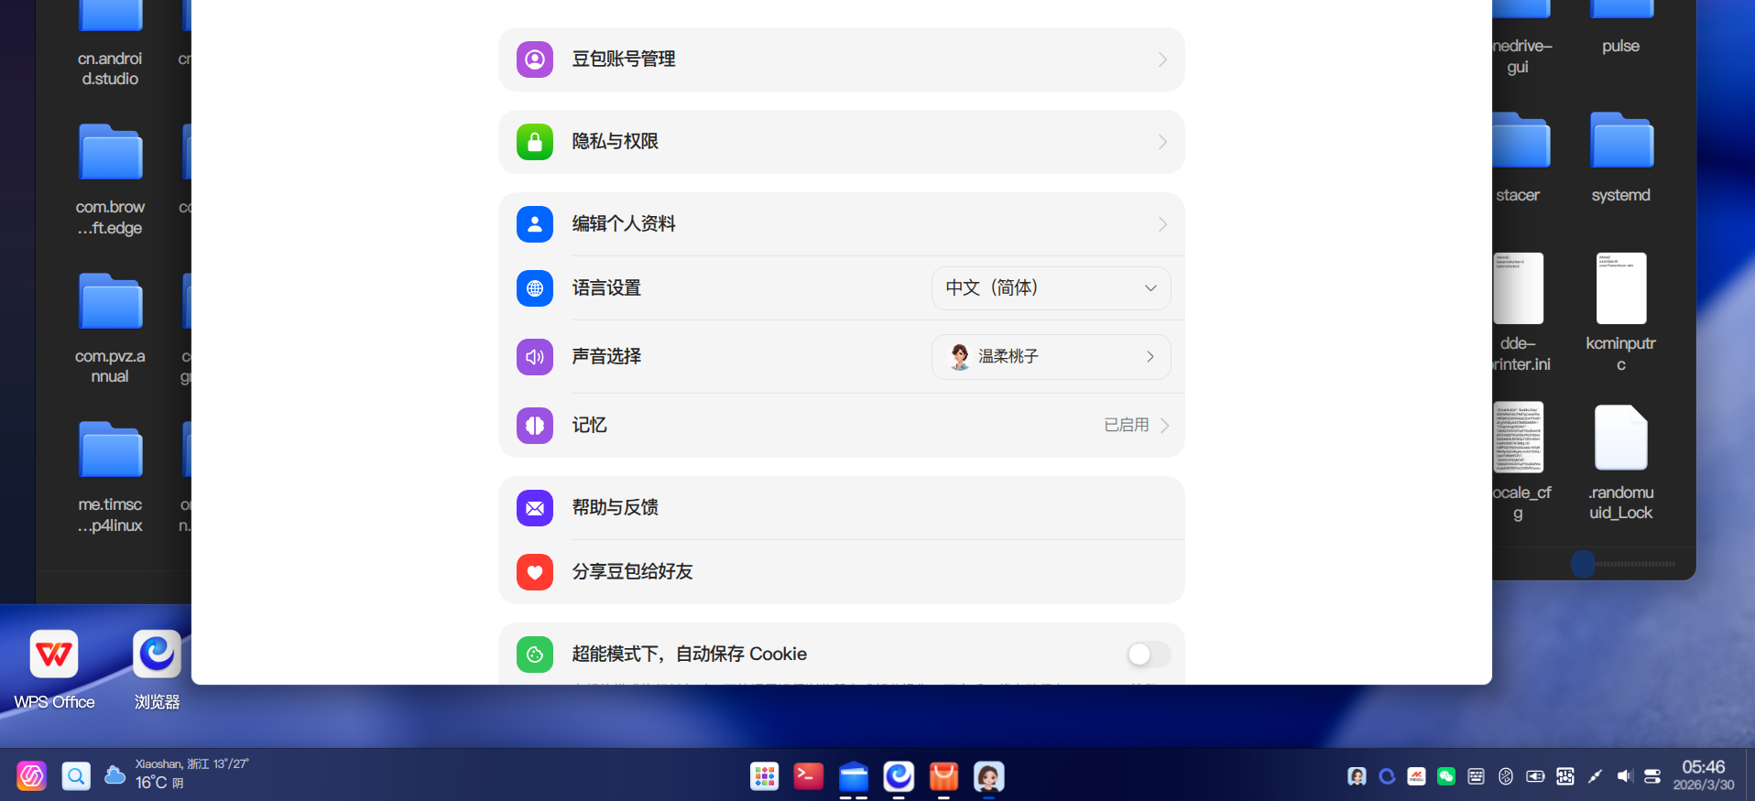This screenshot has height=801, width=1755.
Task: Select the com.brow...ft.edge folder
Action: 110,180
